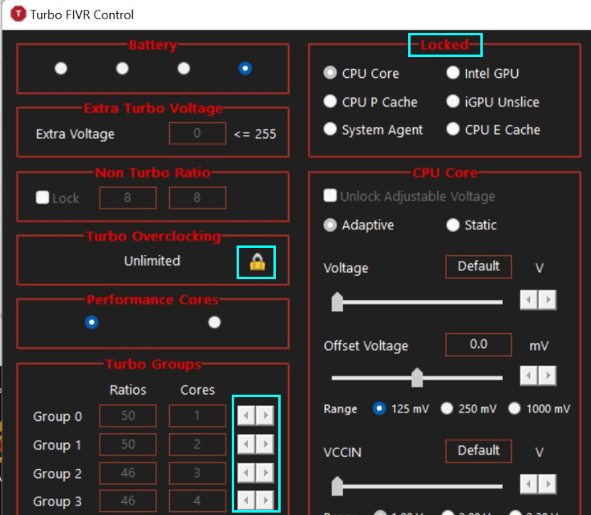591x515 pixels.
Task: Set offset Range to 125 mV
Action: 379,408
